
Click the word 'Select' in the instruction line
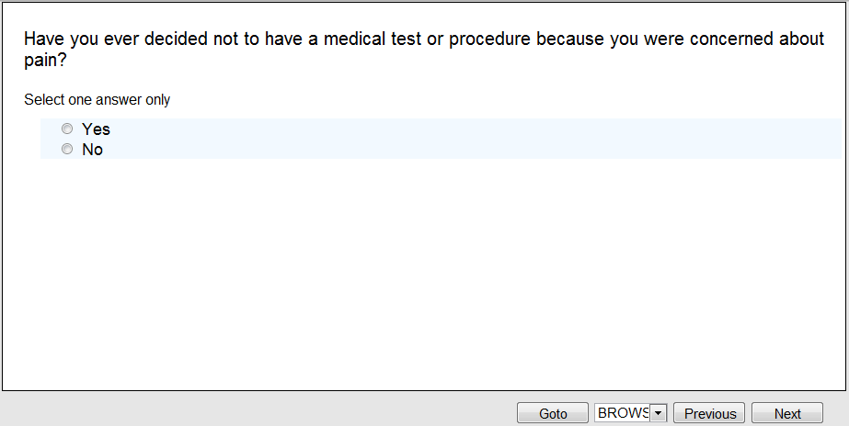point(44,100)
